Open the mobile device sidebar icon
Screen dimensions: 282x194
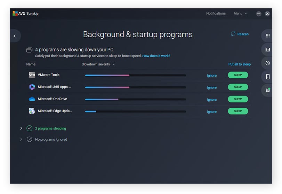(x=267, y=77)
